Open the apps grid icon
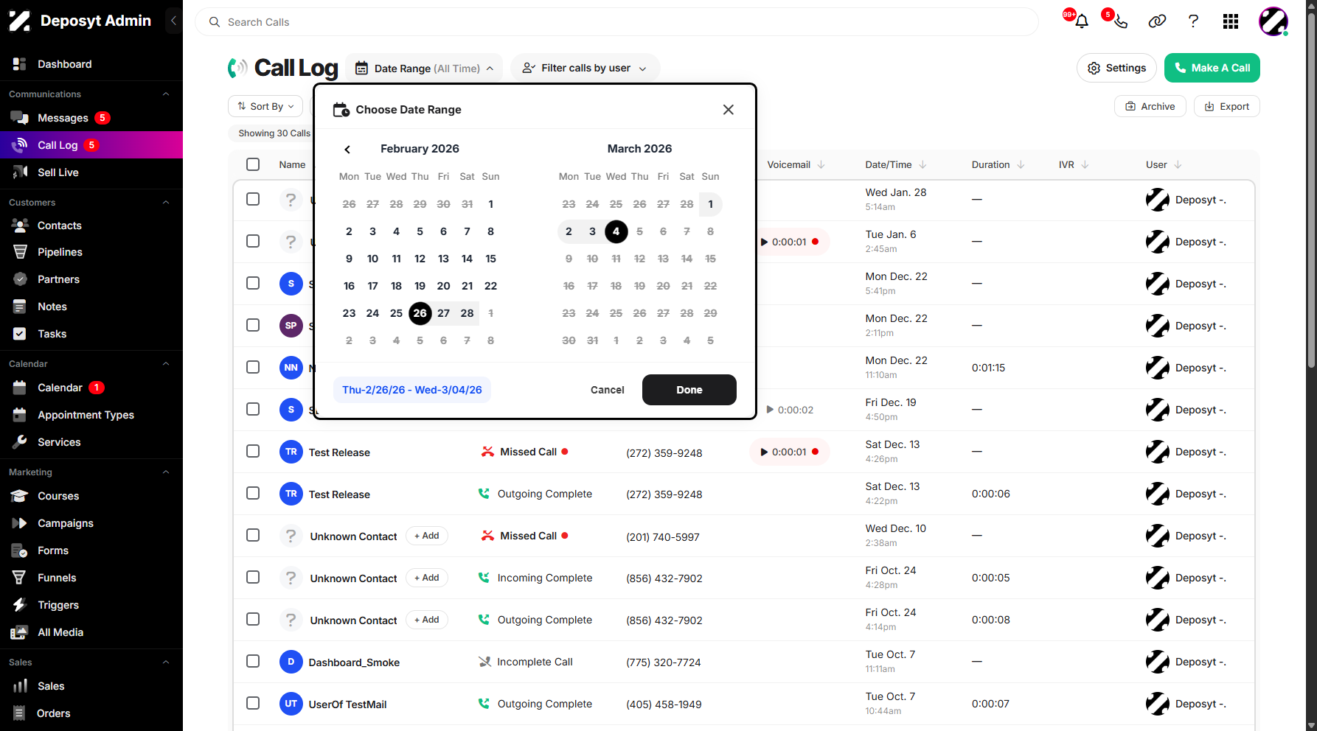The image size is (1317, 731). click(x=1230, y=21)
